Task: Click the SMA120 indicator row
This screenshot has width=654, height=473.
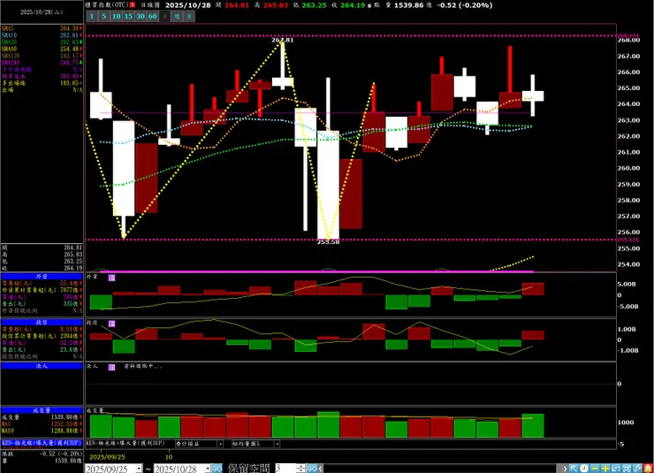Action: tap(42, 56)
